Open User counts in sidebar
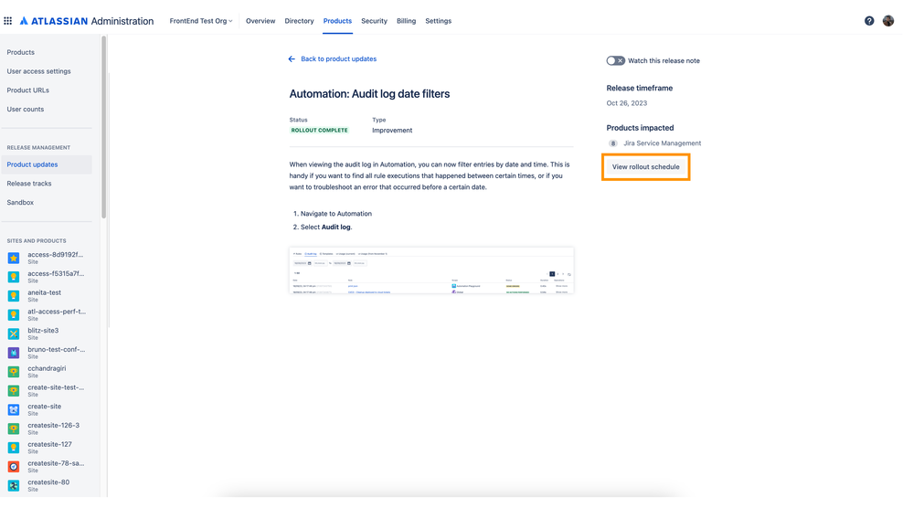 point(26,110)
